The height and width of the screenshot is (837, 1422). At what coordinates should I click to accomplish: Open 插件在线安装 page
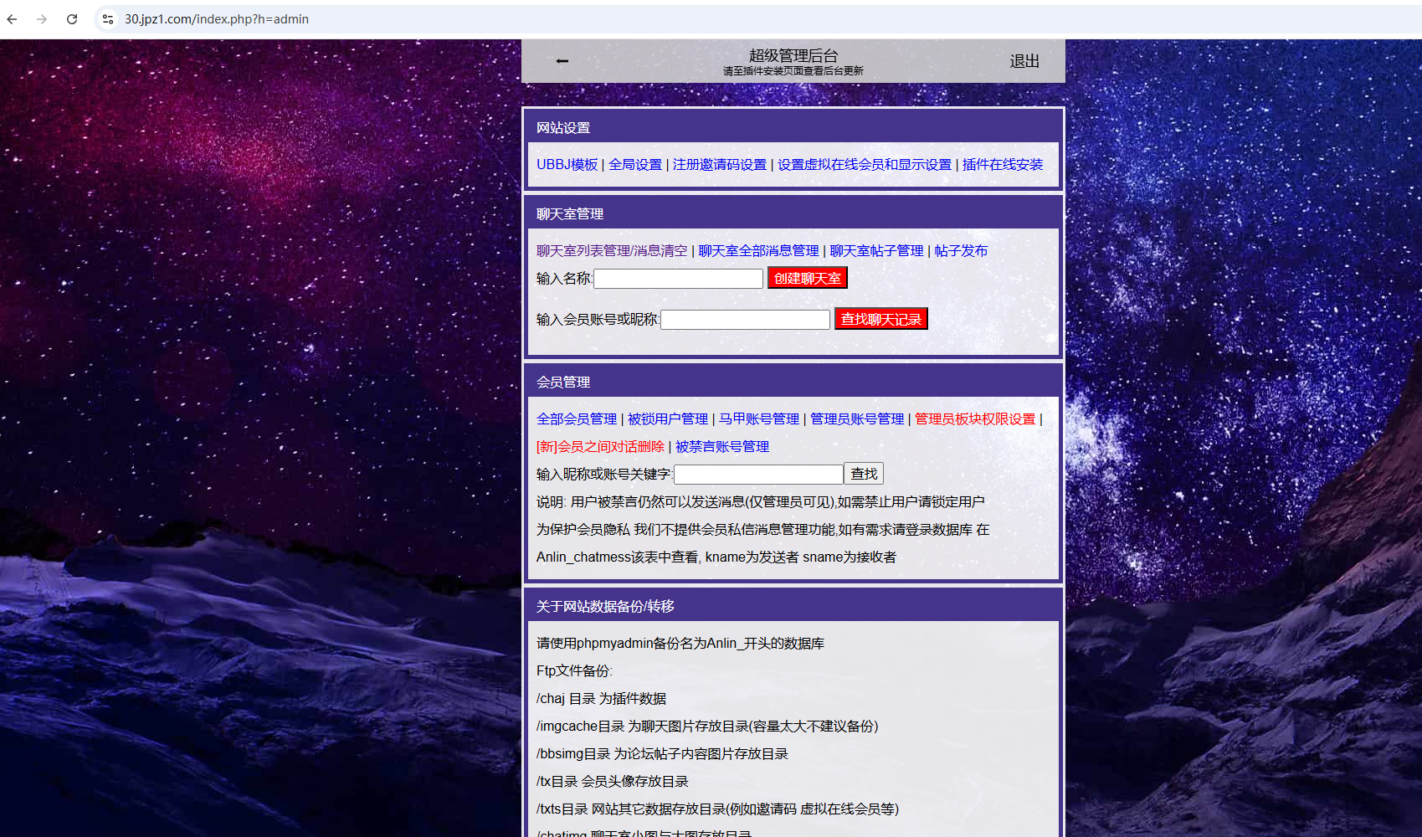(x=1002, y=165)
